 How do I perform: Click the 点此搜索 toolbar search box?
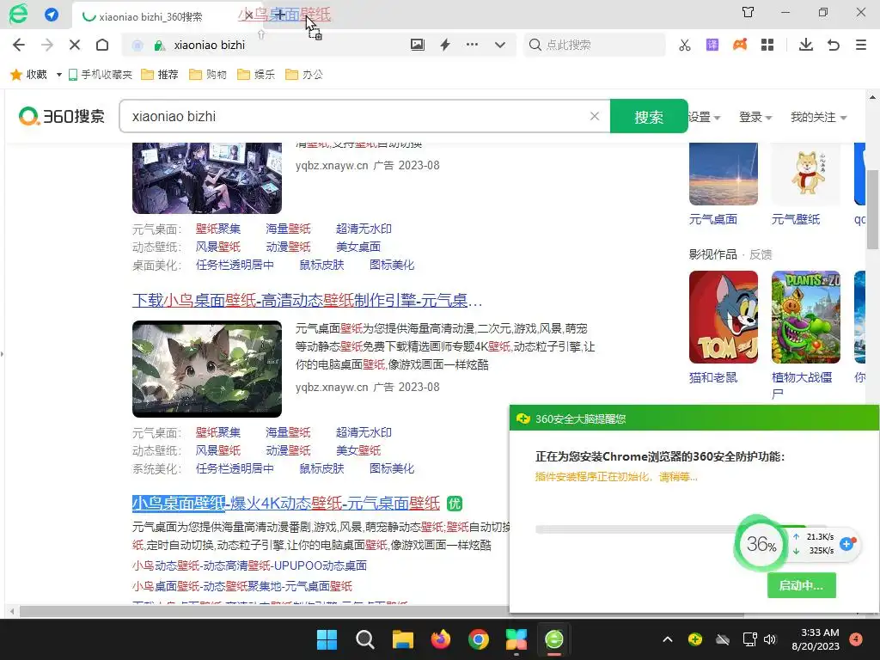[x=595, y=45]
